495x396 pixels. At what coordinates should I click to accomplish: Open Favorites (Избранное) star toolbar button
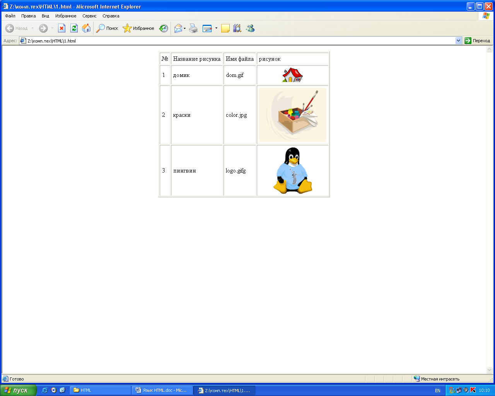[138, 28]
